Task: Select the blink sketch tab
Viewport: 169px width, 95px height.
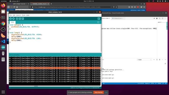Action: coord(12,22)
